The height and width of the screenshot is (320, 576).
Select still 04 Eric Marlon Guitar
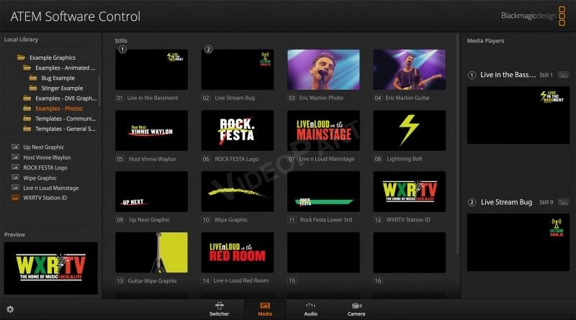click(409, 70)
